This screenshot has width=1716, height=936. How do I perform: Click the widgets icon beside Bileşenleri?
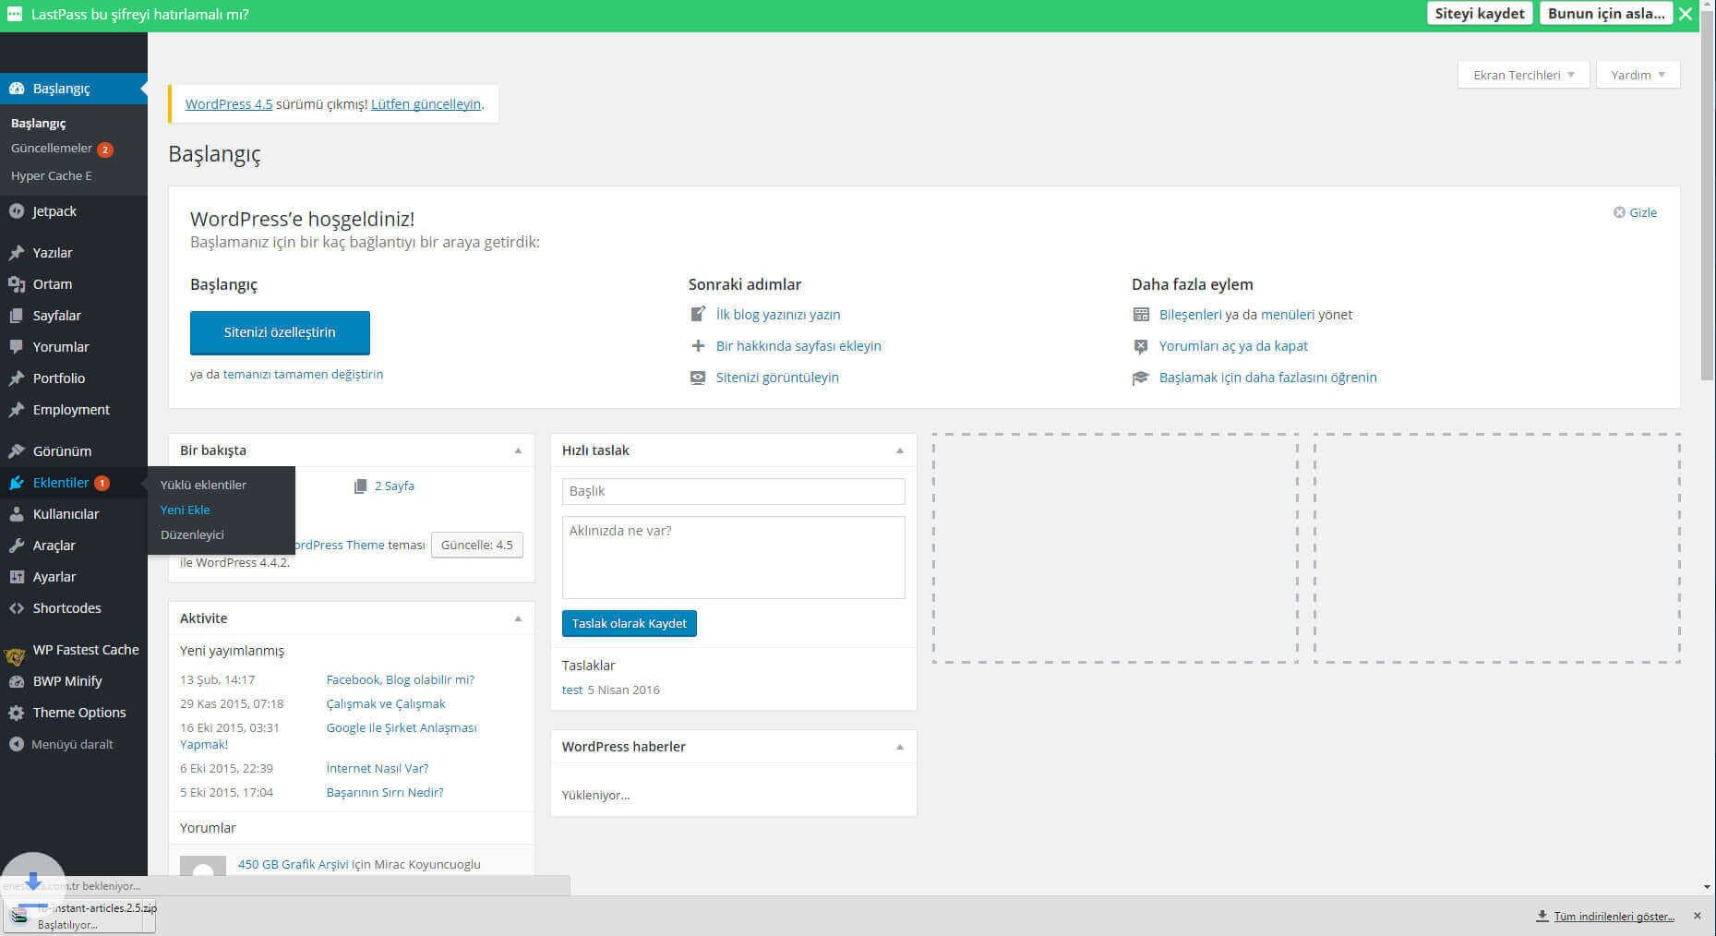pyautogui.click(x=1141, y=315)
